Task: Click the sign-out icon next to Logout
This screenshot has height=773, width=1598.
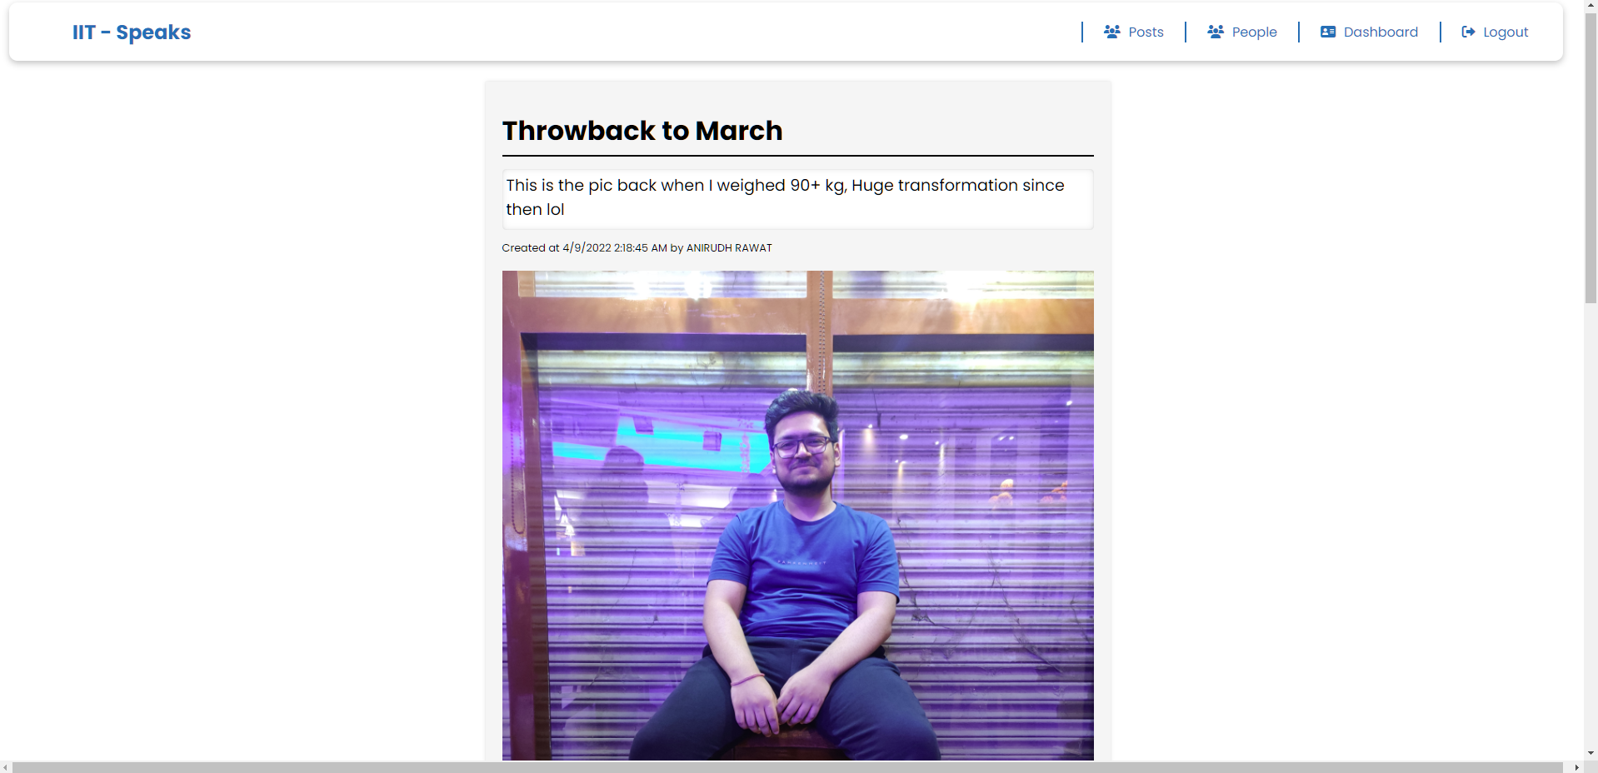Action: click(x=1468, y=32)
